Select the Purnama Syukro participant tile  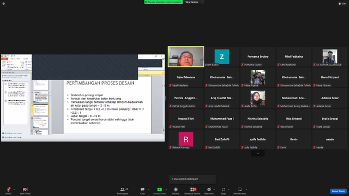click(258, 57)
